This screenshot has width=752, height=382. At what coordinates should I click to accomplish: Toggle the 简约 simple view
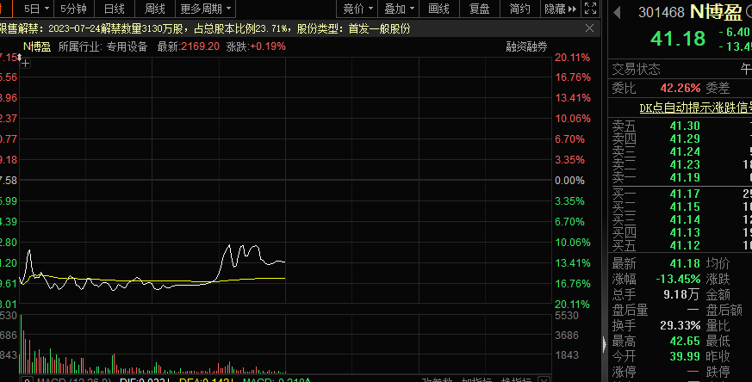pos(519,9)
